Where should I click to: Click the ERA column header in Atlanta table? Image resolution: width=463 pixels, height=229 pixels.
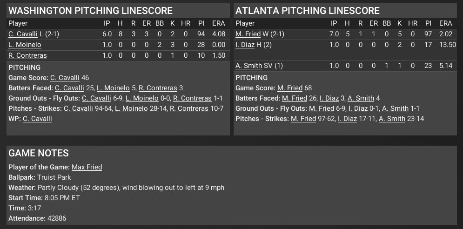445,23
